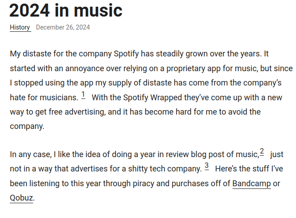Click the word 'shitty'
296x218 pixels.
tap(138, 169)
